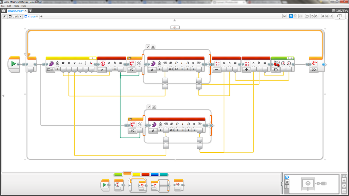Image resolution: width=349 pixels, height=196 pixels.
Task: Select the Loop Interrupt block in the palette
Action: (x=179, y=185)
